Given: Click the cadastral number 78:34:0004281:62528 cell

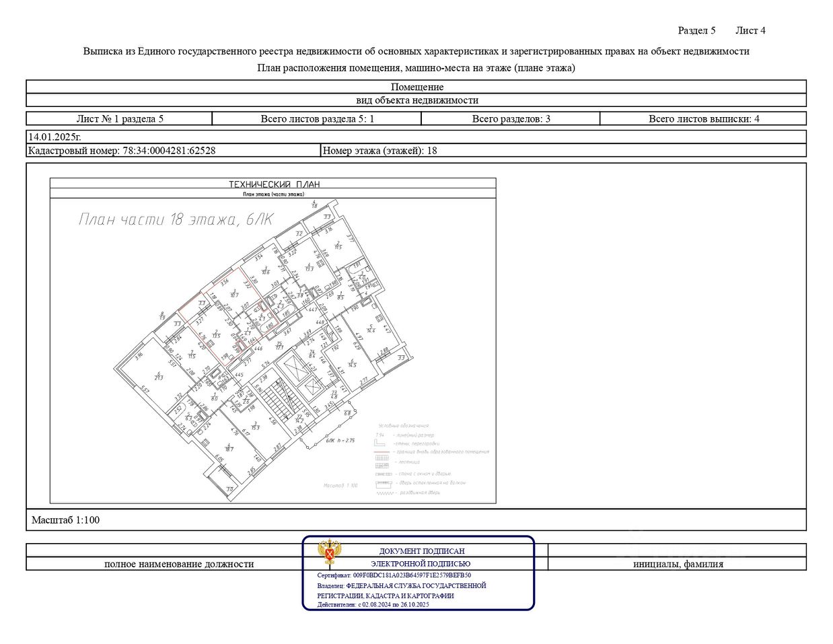Looking at the screenshot, I should point(122,151).
